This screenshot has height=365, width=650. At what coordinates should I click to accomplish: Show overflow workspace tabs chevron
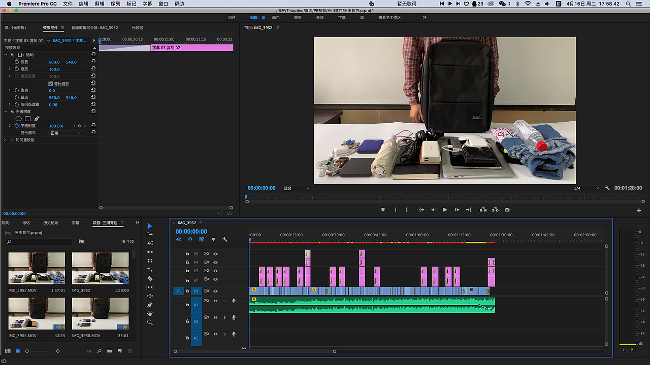pos(425,17)
